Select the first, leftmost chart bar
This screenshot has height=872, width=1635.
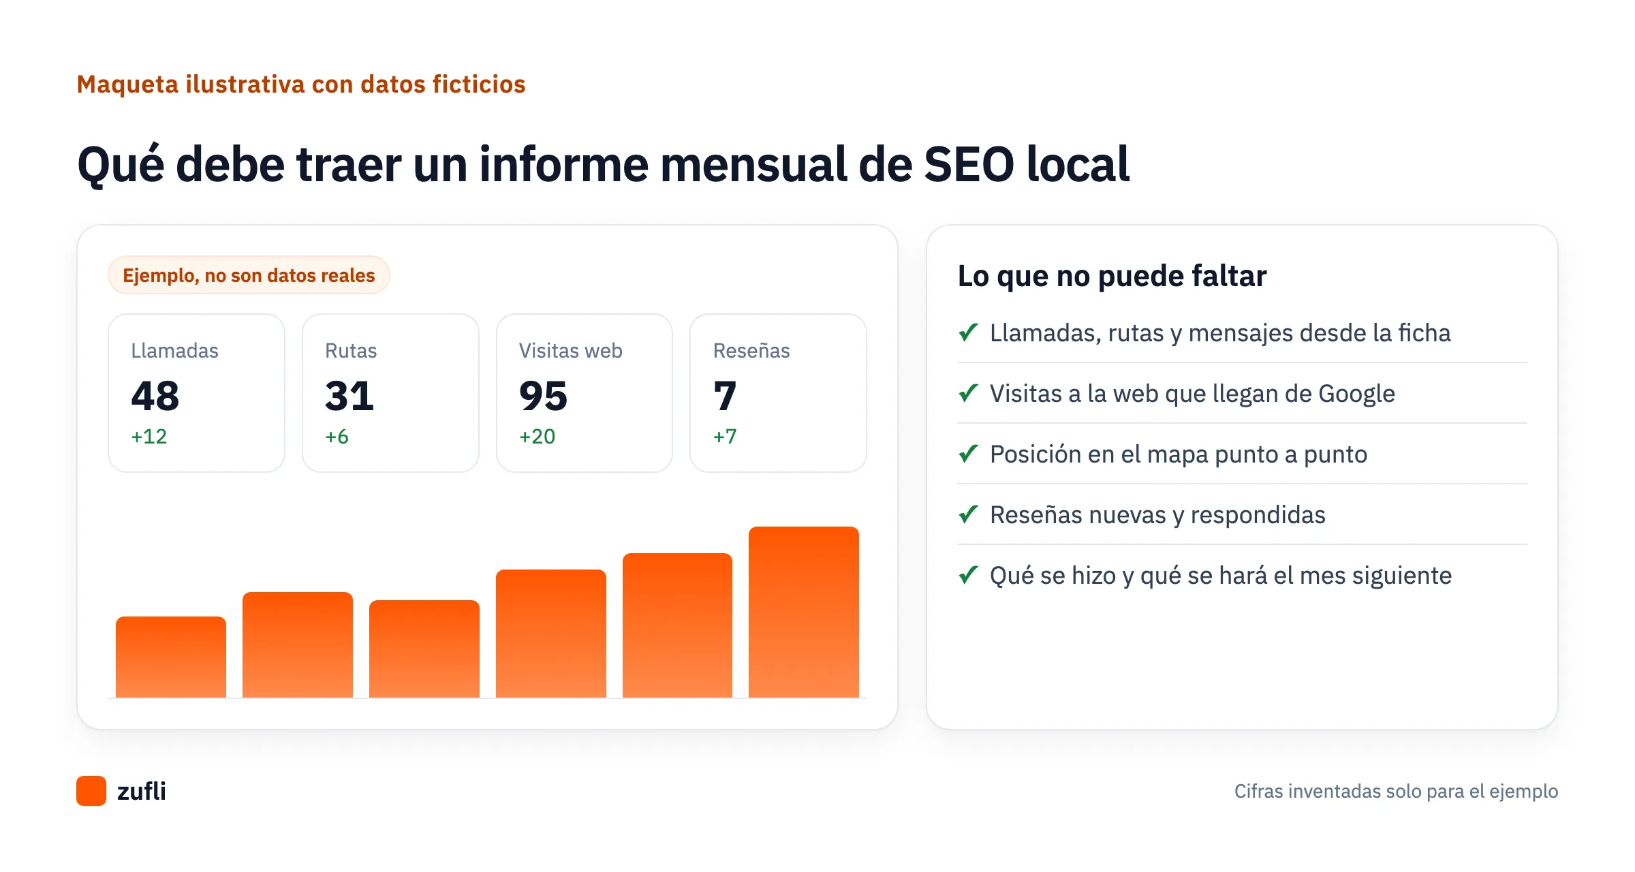tap(171, 657)
